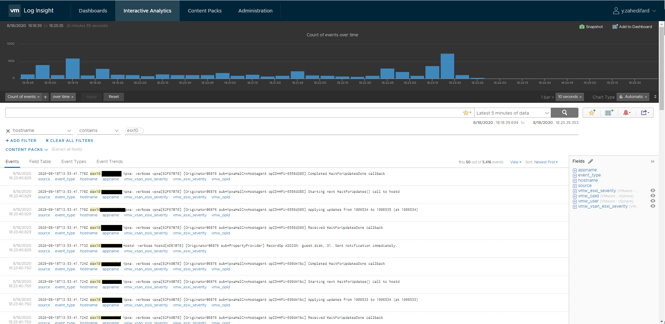Viewport: 665px width, 324px height.
Task: Click the ADD FILTER link
Action: [x=21, y=140]
